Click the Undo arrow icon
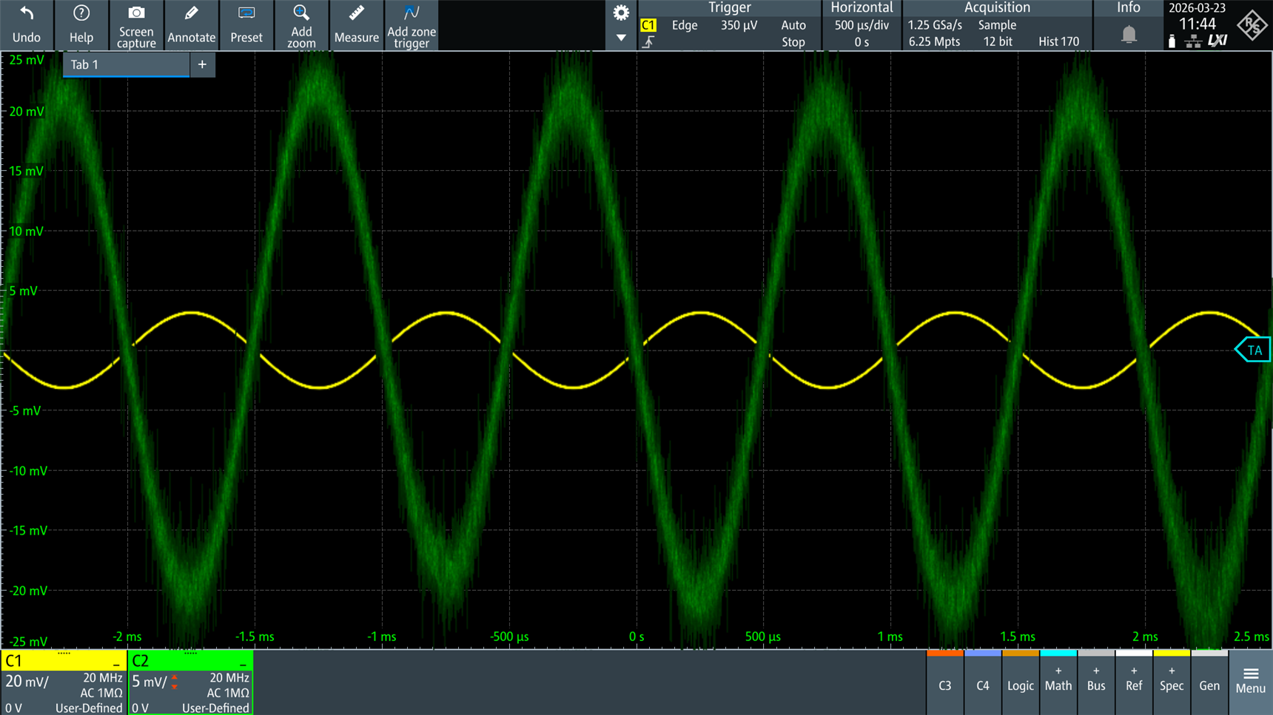Viewport: 1273px width, 715px height. coord(27,14)
